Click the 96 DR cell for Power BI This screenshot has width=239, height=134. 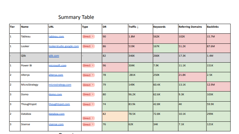pyautogui.click(x=115, y=67)
